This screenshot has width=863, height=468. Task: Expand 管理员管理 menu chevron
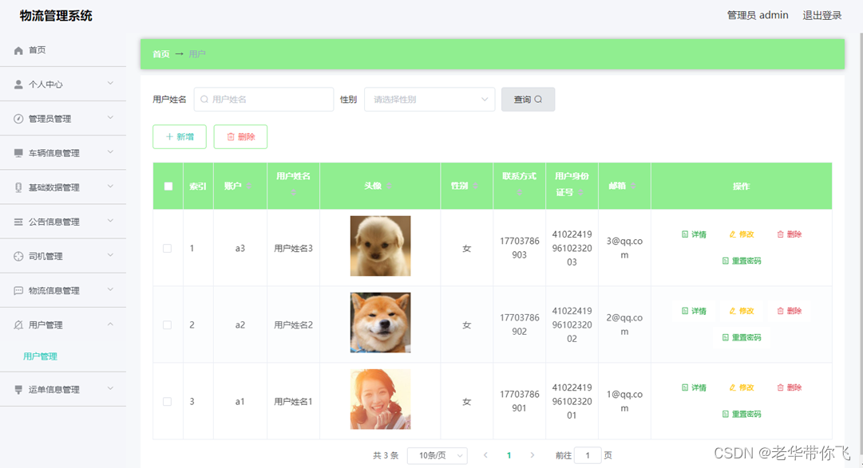click(110, 118)
